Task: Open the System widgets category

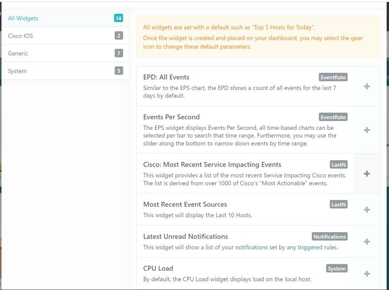Action: tap(17, 71)
